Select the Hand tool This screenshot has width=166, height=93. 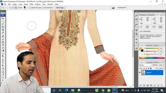[x=3, y=78]
